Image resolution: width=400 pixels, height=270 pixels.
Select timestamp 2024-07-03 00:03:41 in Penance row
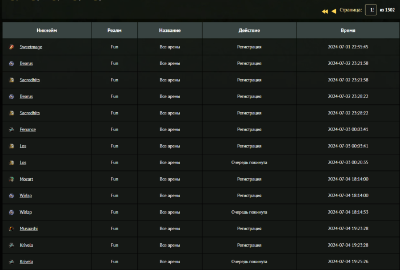pyautogui.click(x=348, y=129)
